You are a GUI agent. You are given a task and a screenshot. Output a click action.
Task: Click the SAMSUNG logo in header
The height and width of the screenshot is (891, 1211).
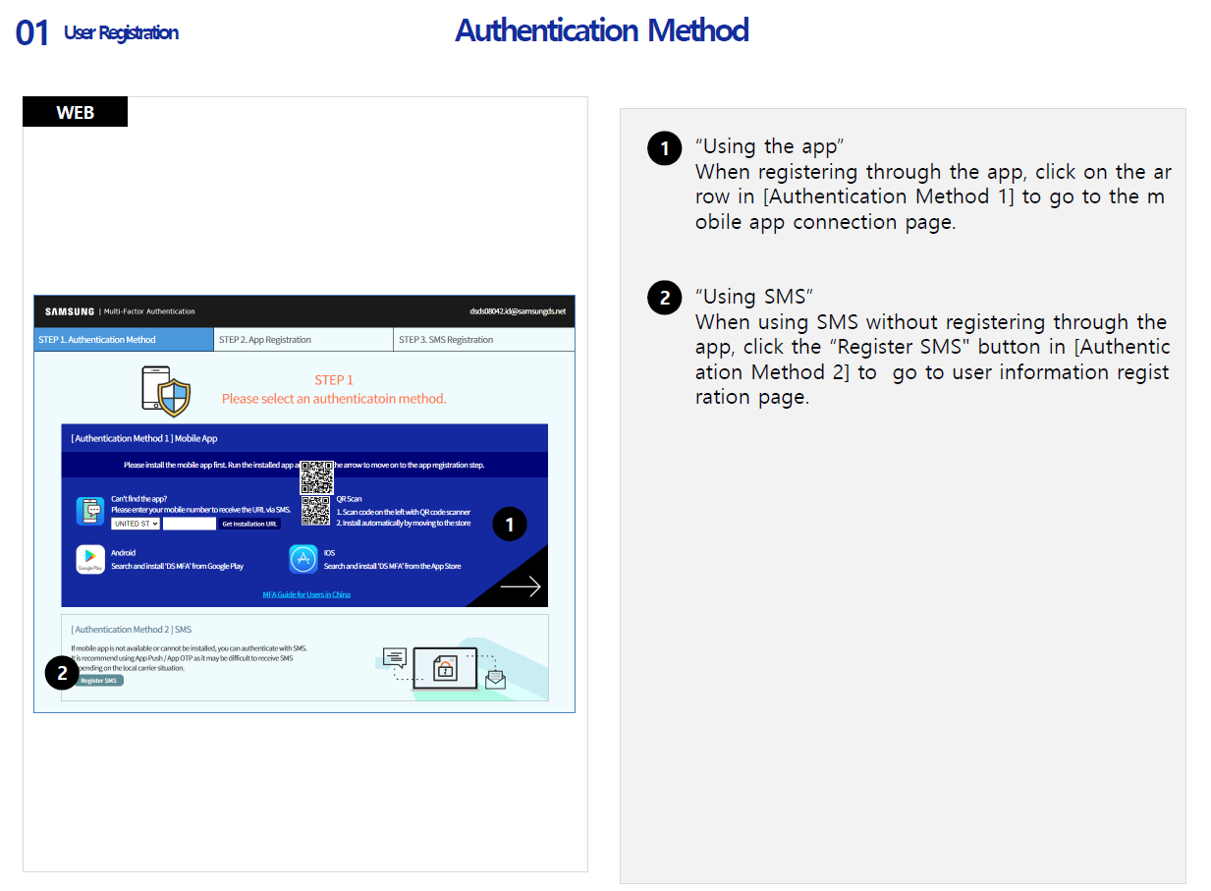click(x=70, y=311)
